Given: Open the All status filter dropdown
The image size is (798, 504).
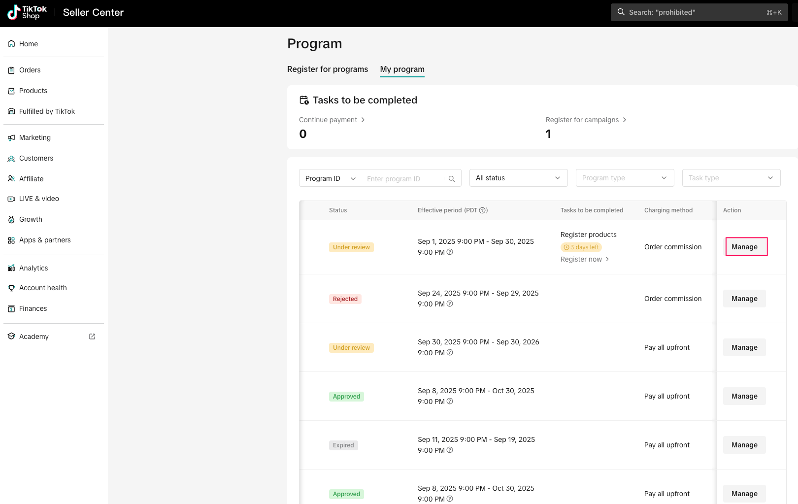Looking at the screenshot, I should (518, 178).
